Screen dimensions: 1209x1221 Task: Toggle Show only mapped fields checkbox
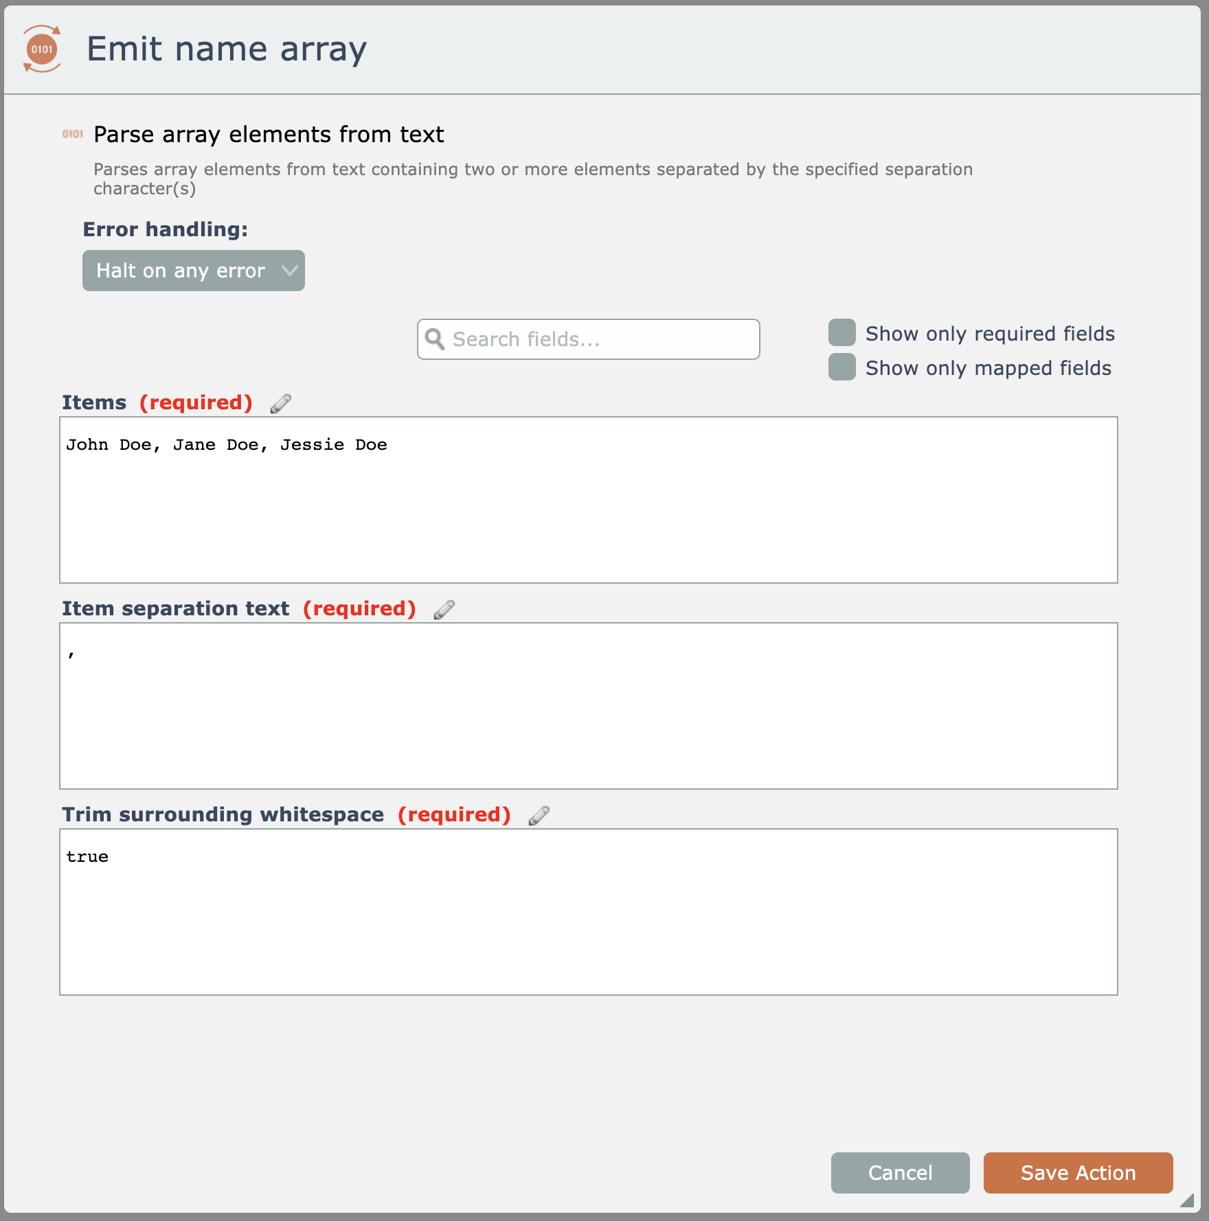point(841,367)
